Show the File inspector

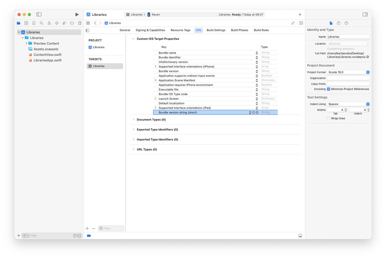point(331,23)
